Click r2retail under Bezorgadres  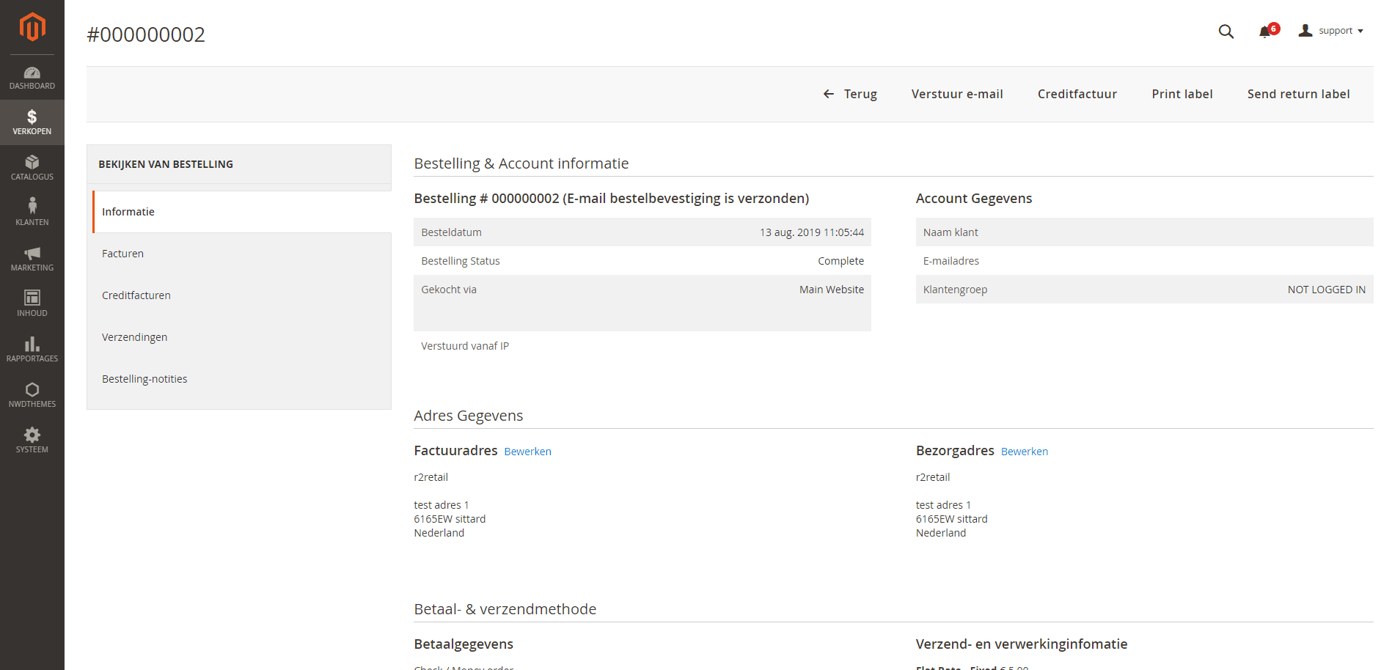pyautogui.click(x=932, y=477)
